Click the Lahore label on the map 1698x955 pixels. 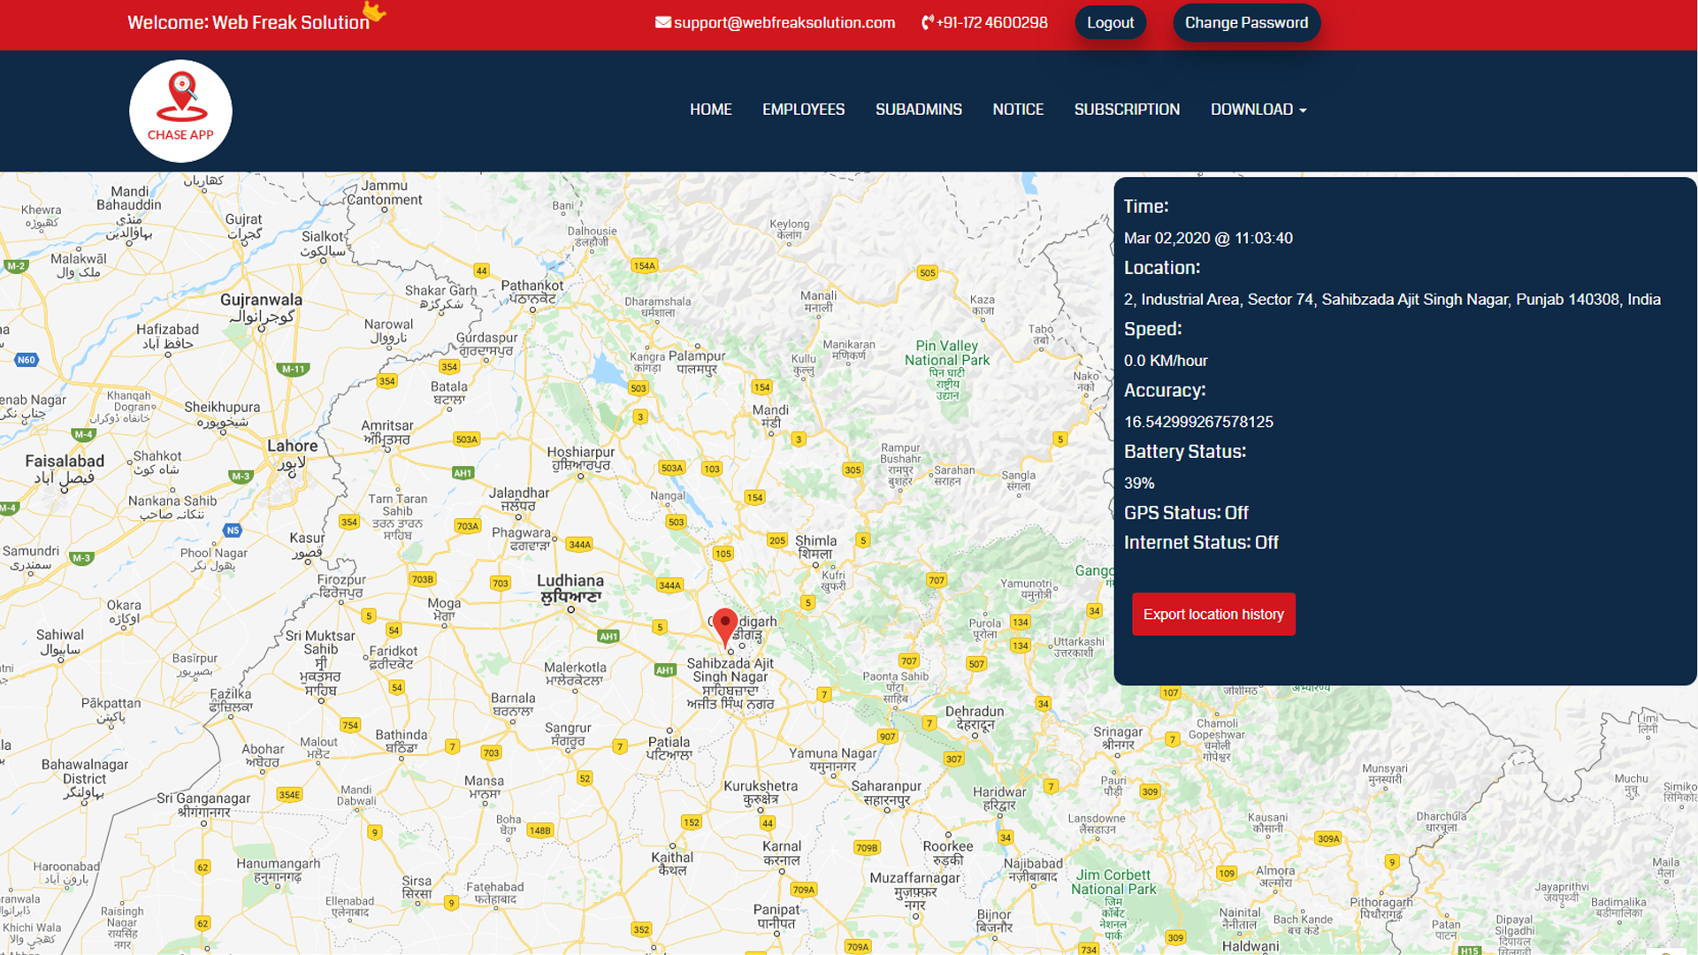pyautogui.click(x=292, y=454)
